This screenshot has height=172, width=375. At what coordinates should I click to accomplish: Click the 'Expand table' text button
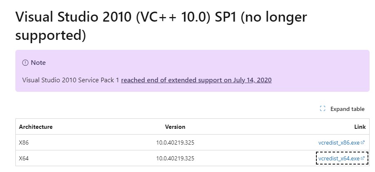[x=347, y=109]
